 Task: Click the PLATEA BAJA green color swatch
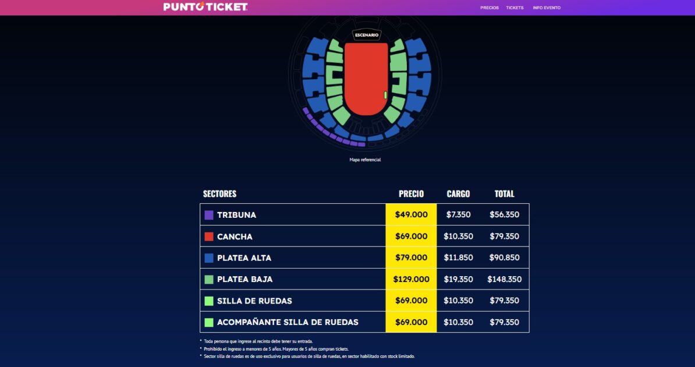210,279
